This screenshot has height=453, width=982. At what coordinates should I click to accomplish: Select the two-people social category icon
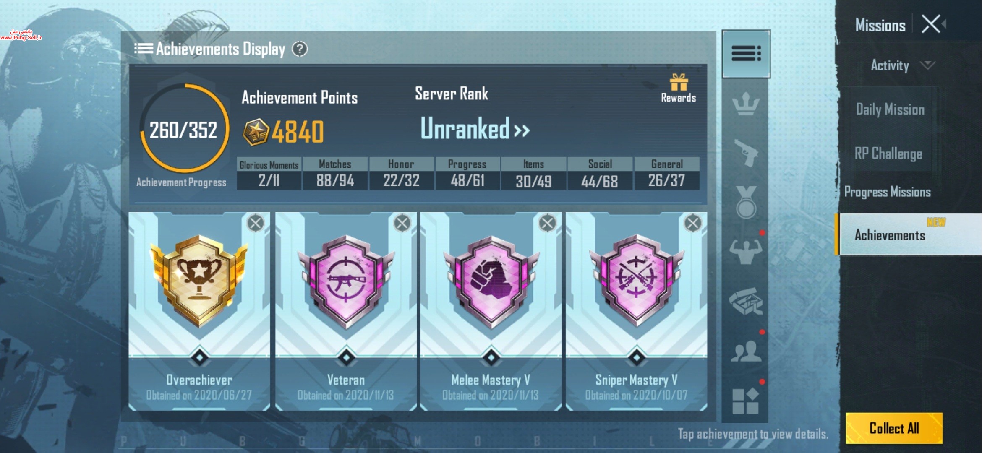[746, 351]
